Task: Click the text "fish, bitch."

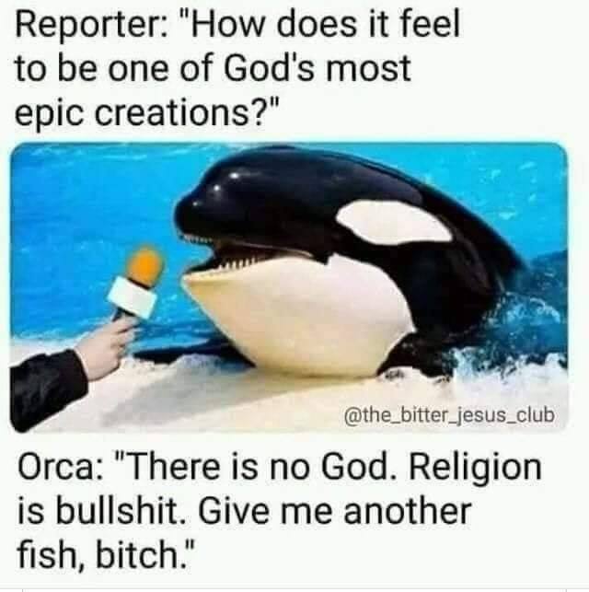Action: (x=105, y=555)
